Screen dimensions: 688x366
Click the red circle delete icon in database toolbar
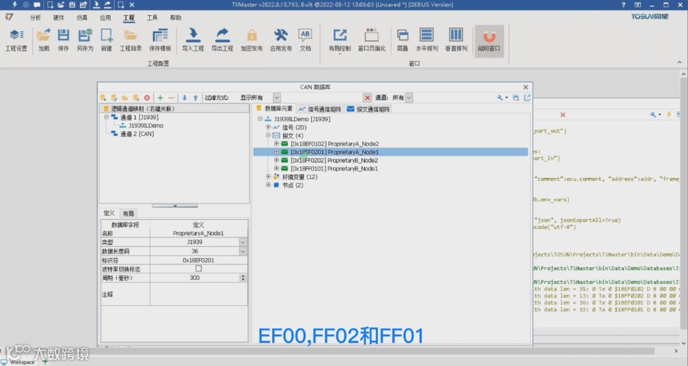click(x=147, y=98)
